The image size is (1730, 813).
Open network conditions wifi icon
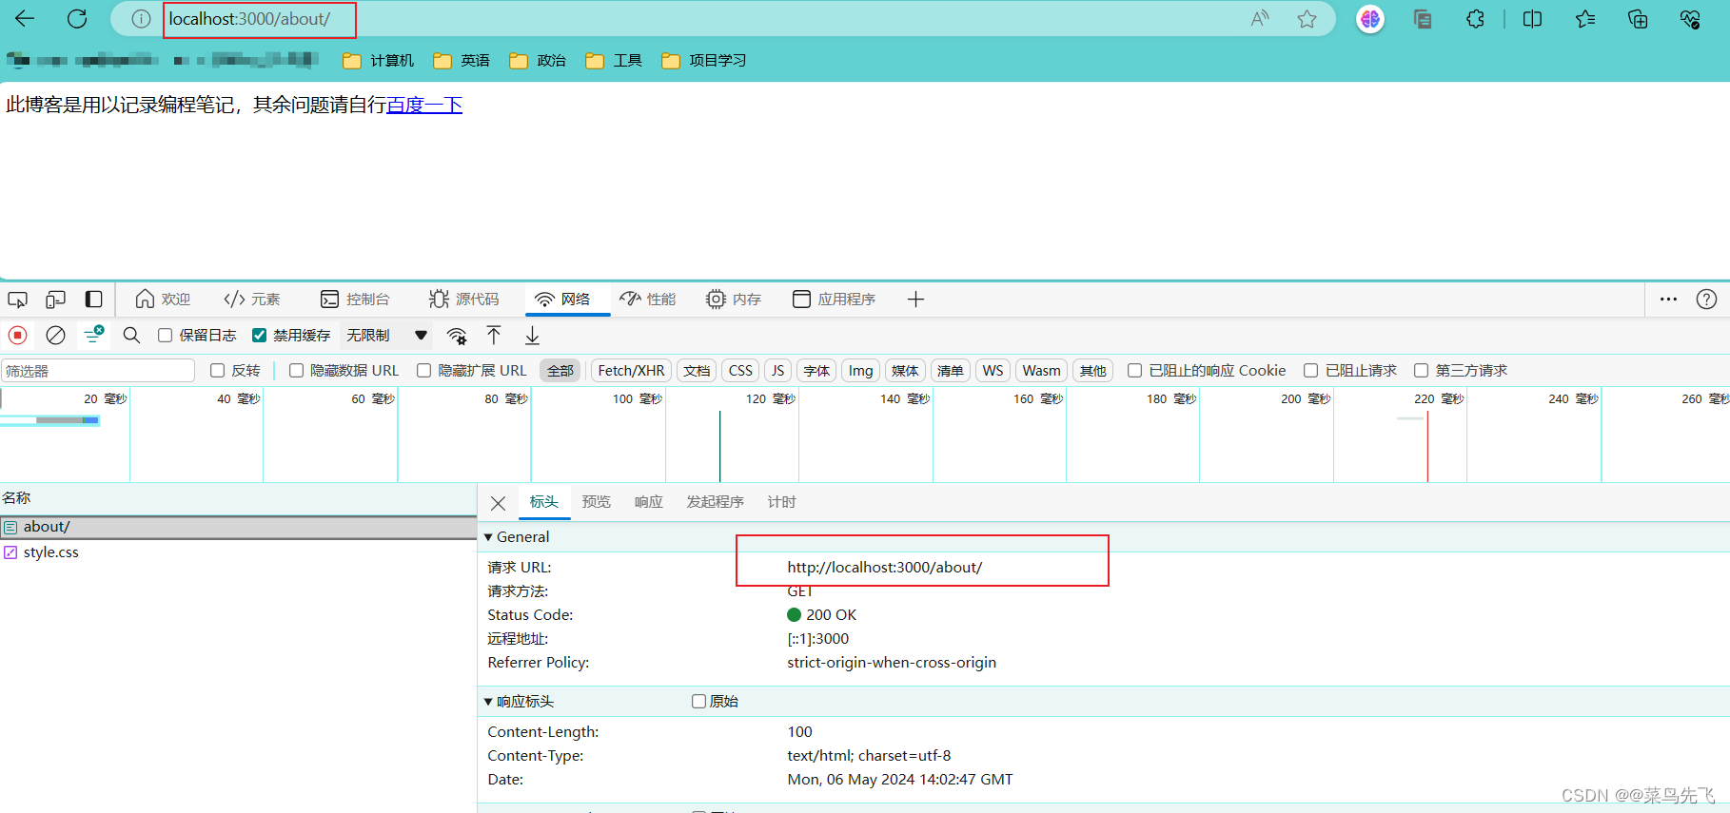point(457,336)
